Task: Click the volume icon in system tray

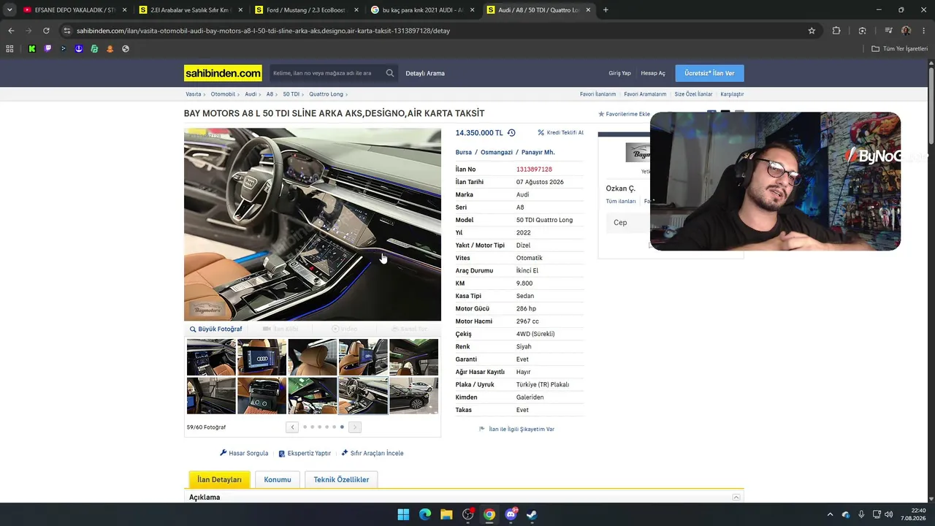Action: pyautogui.click(x=889, y=514)
